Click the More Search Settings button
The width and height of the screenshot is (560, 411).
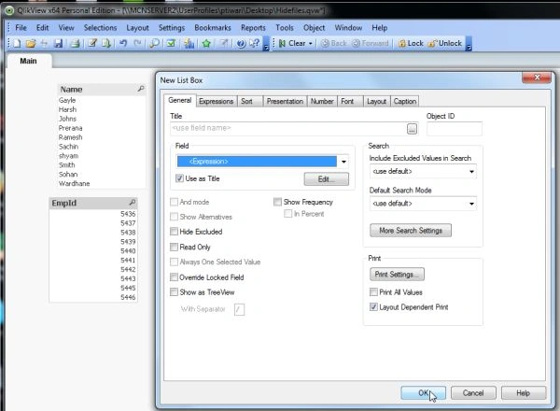coord(411,231)
